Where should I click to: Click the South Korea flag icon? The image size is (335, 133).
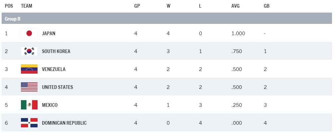pos(29,51)
